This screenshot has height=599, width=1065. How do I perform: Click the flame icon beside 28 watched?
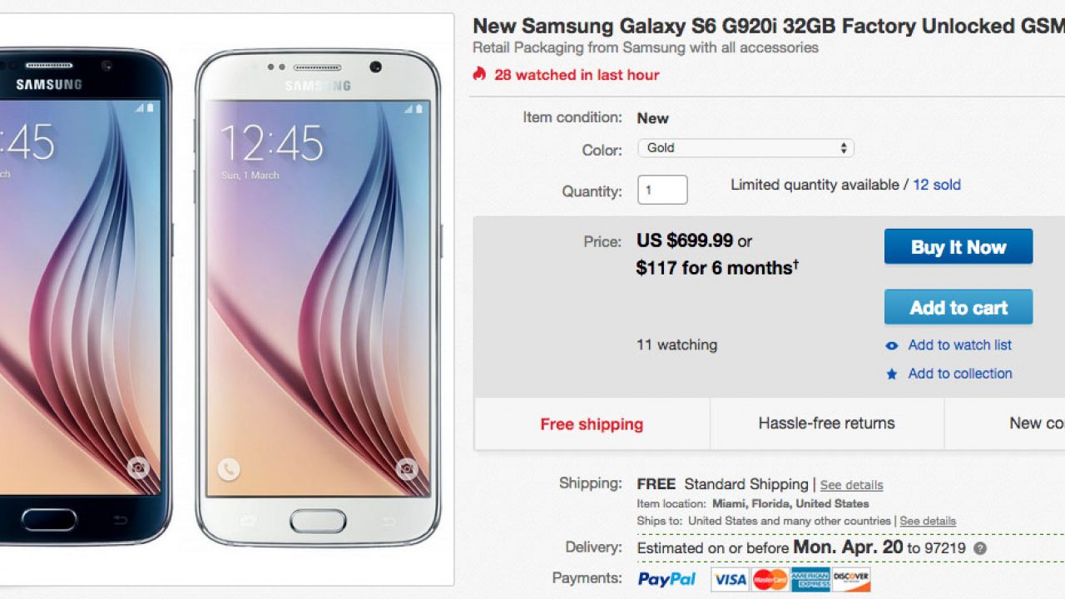pyautogui.click(x=478, y=74)
